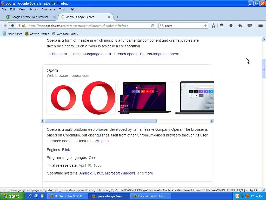Screen dimensions: 266x200
Task: Expand operating systems with more link
Action: coord(149,173)
